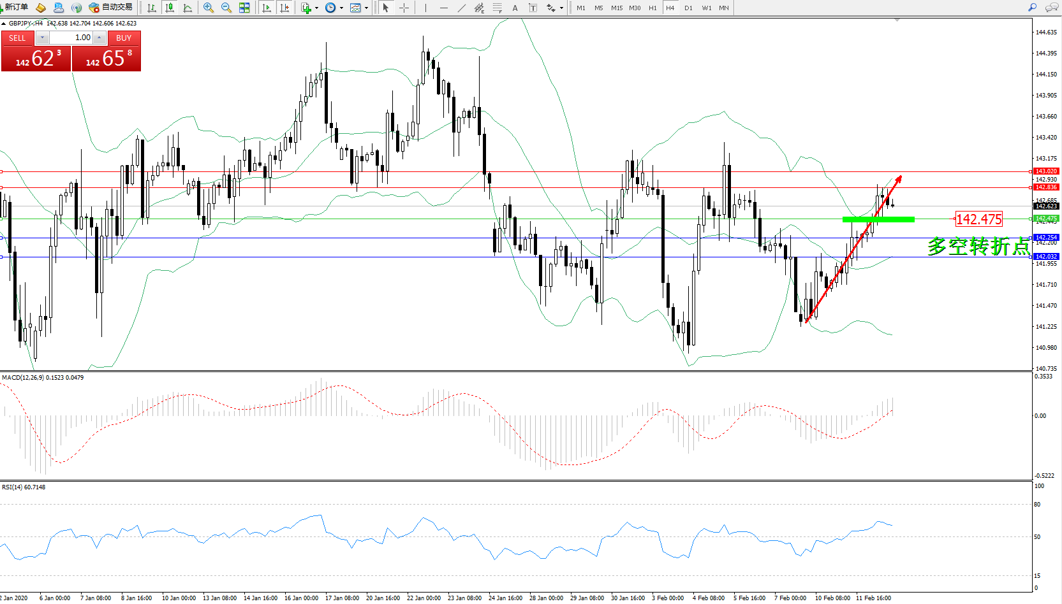Select the horizontal line drawing tool
The height and width of the screenshot is (604, 1062).
[x=444, y=8]
